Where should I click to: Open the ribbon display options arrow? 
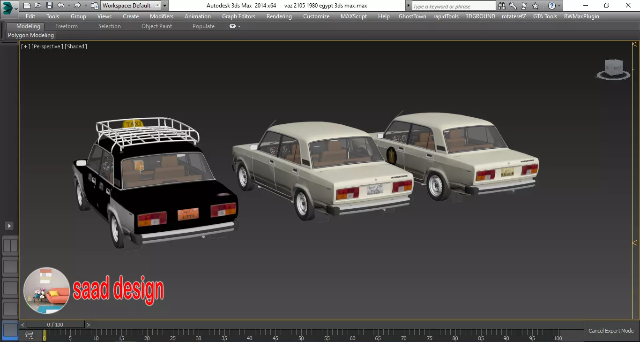coord(239,26)
